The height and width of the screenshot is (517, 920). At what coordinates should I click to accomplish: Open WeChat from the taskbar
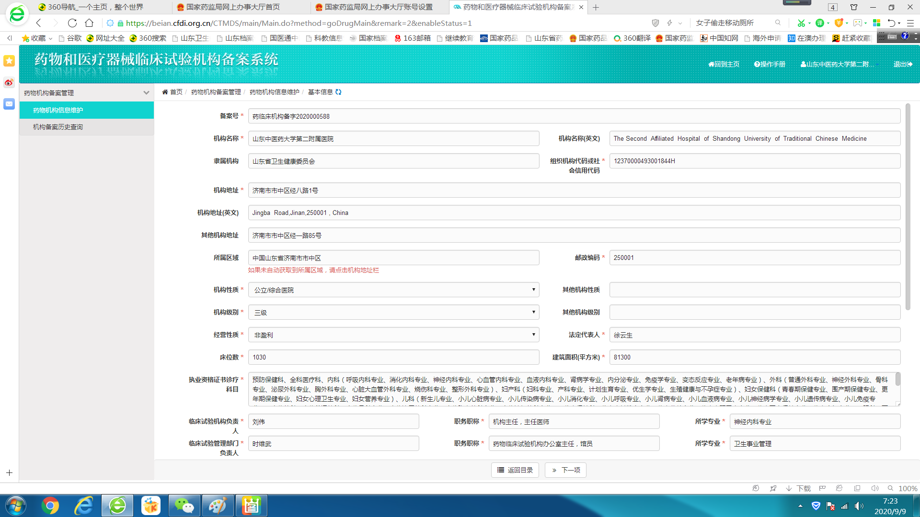(x=184, y=506)
